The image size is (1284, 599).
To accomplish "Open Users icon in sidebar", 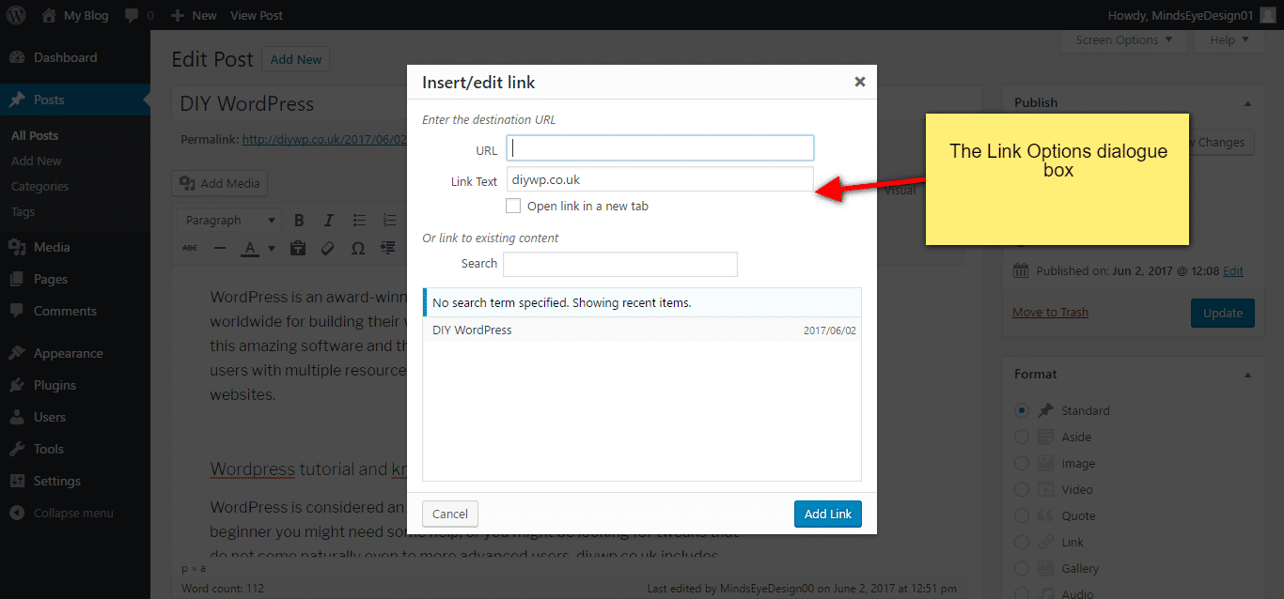I will tap(17, 417).
